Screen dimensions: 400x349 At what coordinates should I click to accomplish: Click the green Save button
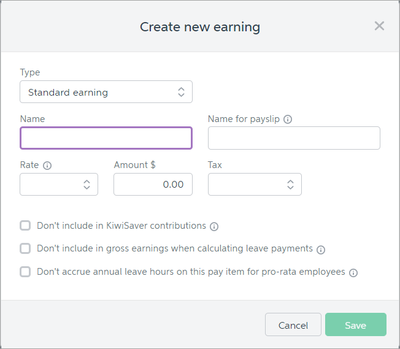click(355, 325)
